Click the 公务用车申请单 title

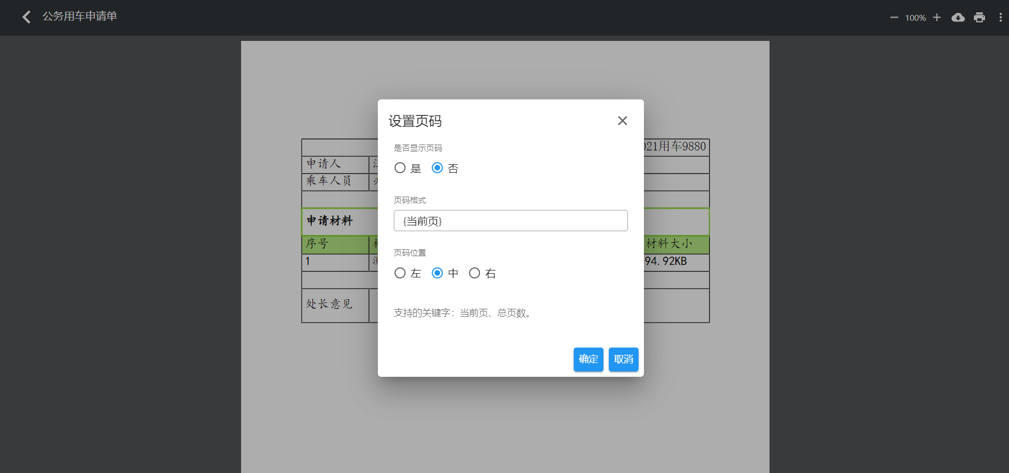(x=80, y=16)
